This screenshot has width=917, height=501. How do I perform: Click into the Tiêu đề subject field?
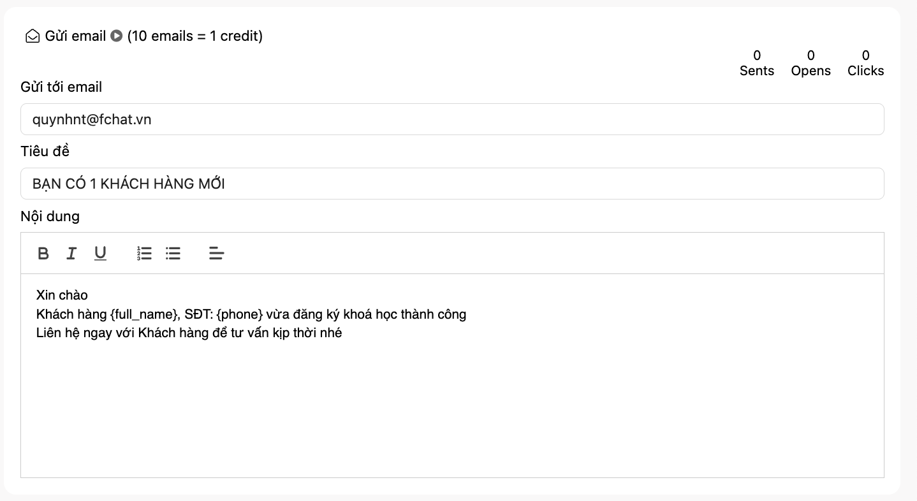(x=452, y=184)
